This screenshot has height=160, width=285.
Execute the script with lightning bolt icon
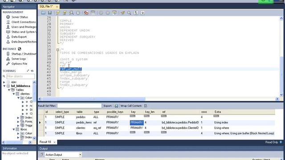coord(58,13)
